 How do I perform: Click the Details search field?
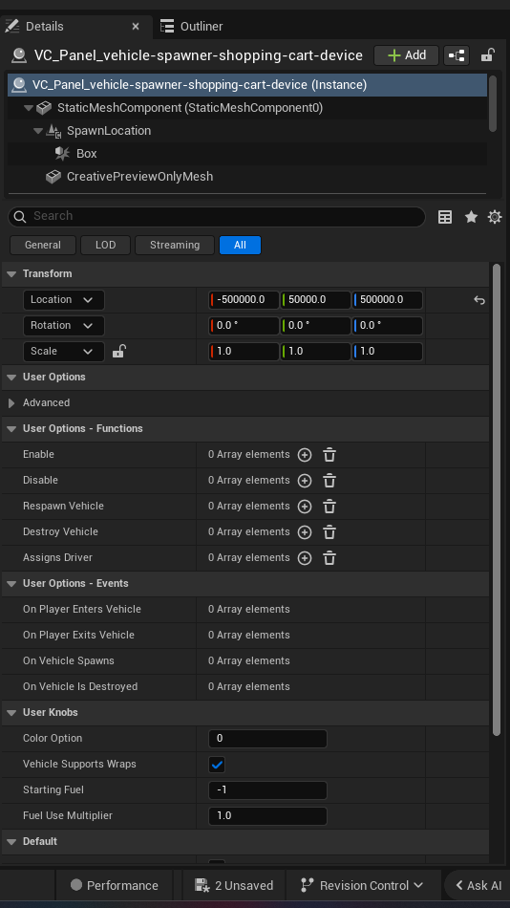tap(217, 216)
